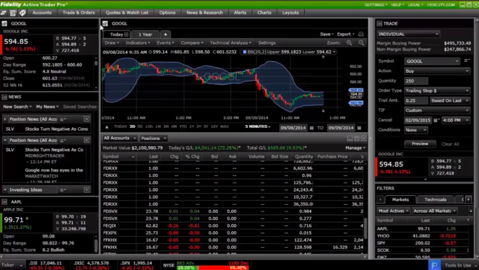Open options menu for Investing Ideas
This screenshot has height=270, width=479.
click(63, 190)
